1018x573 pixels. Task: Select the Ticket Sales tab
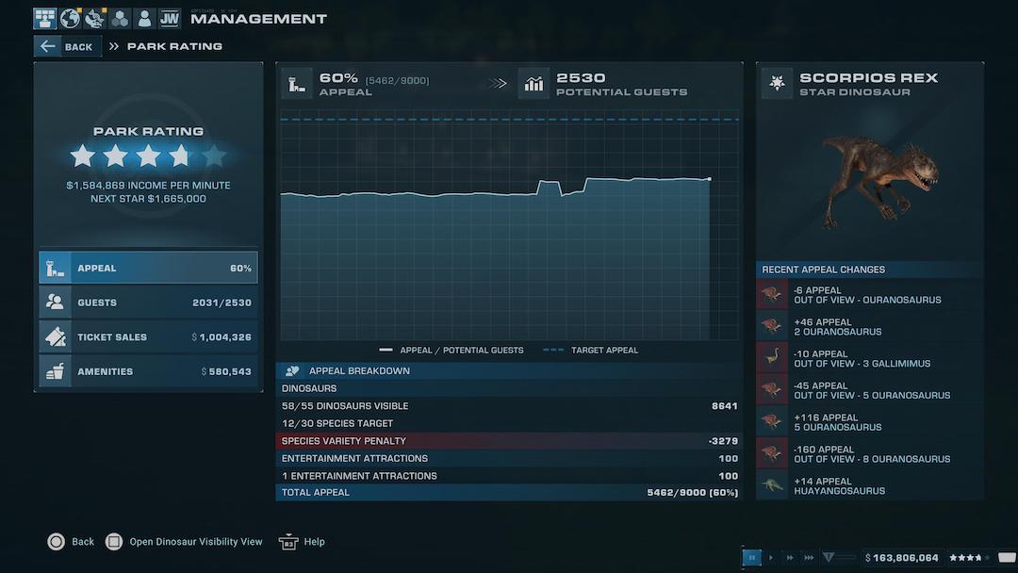tap(148, 336)
